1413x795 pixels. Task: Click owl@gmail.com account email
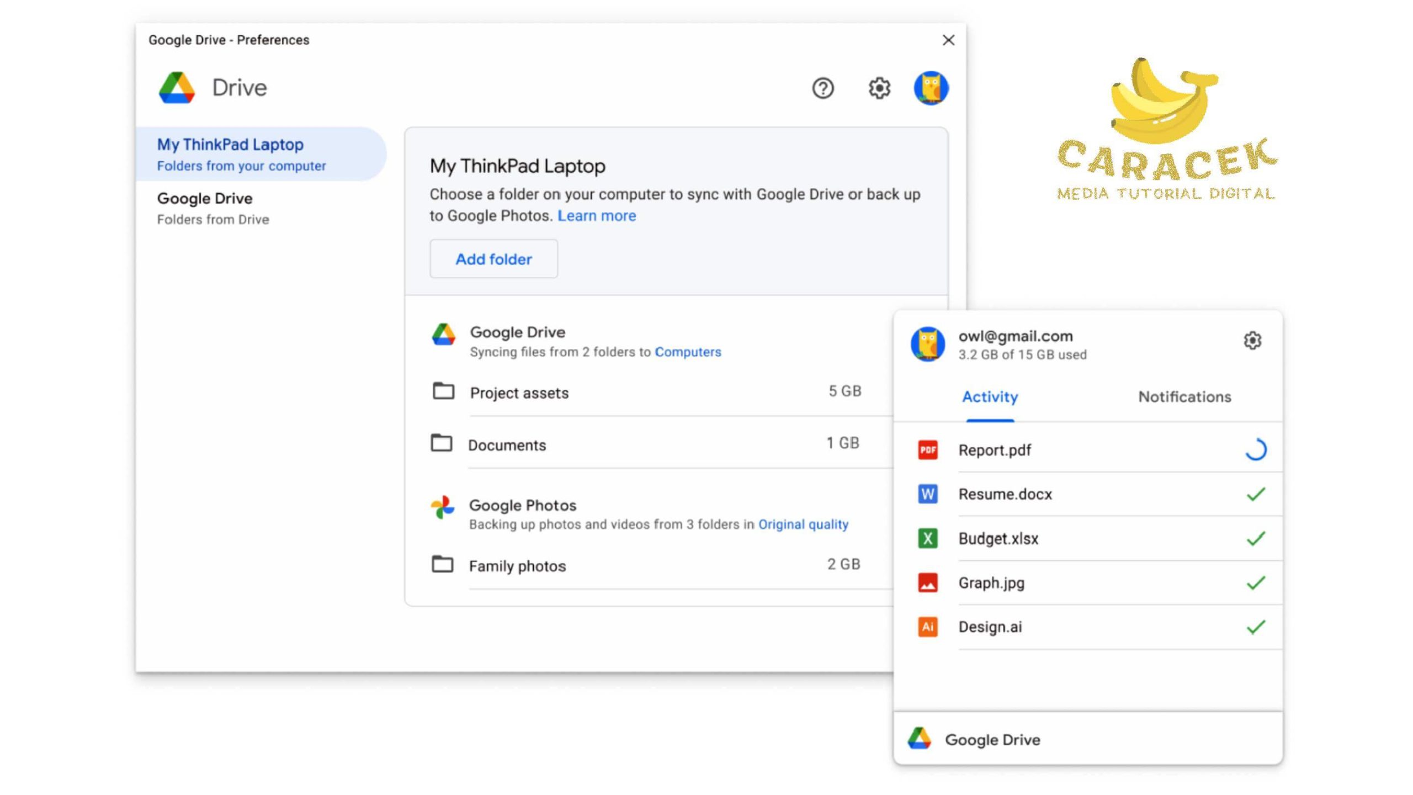[1016, 336]
